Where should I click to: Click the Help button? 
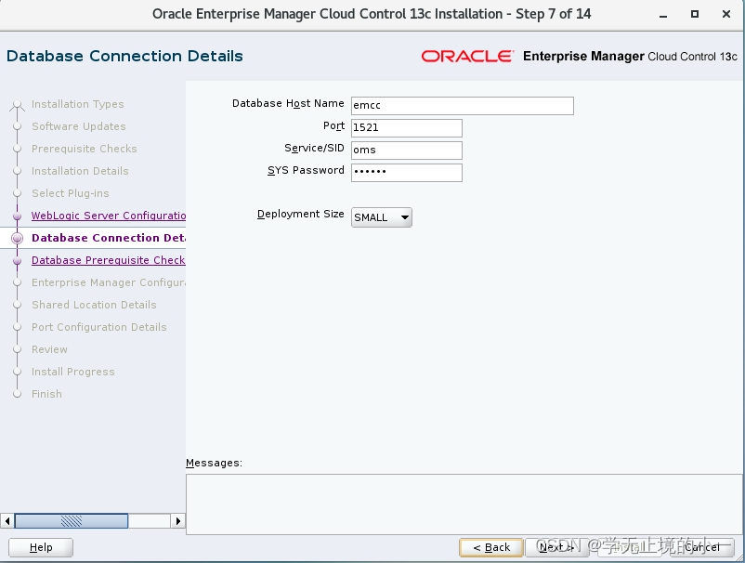40,547
